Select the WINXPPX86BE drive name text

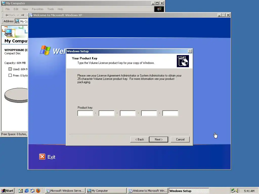pos(16,50)
